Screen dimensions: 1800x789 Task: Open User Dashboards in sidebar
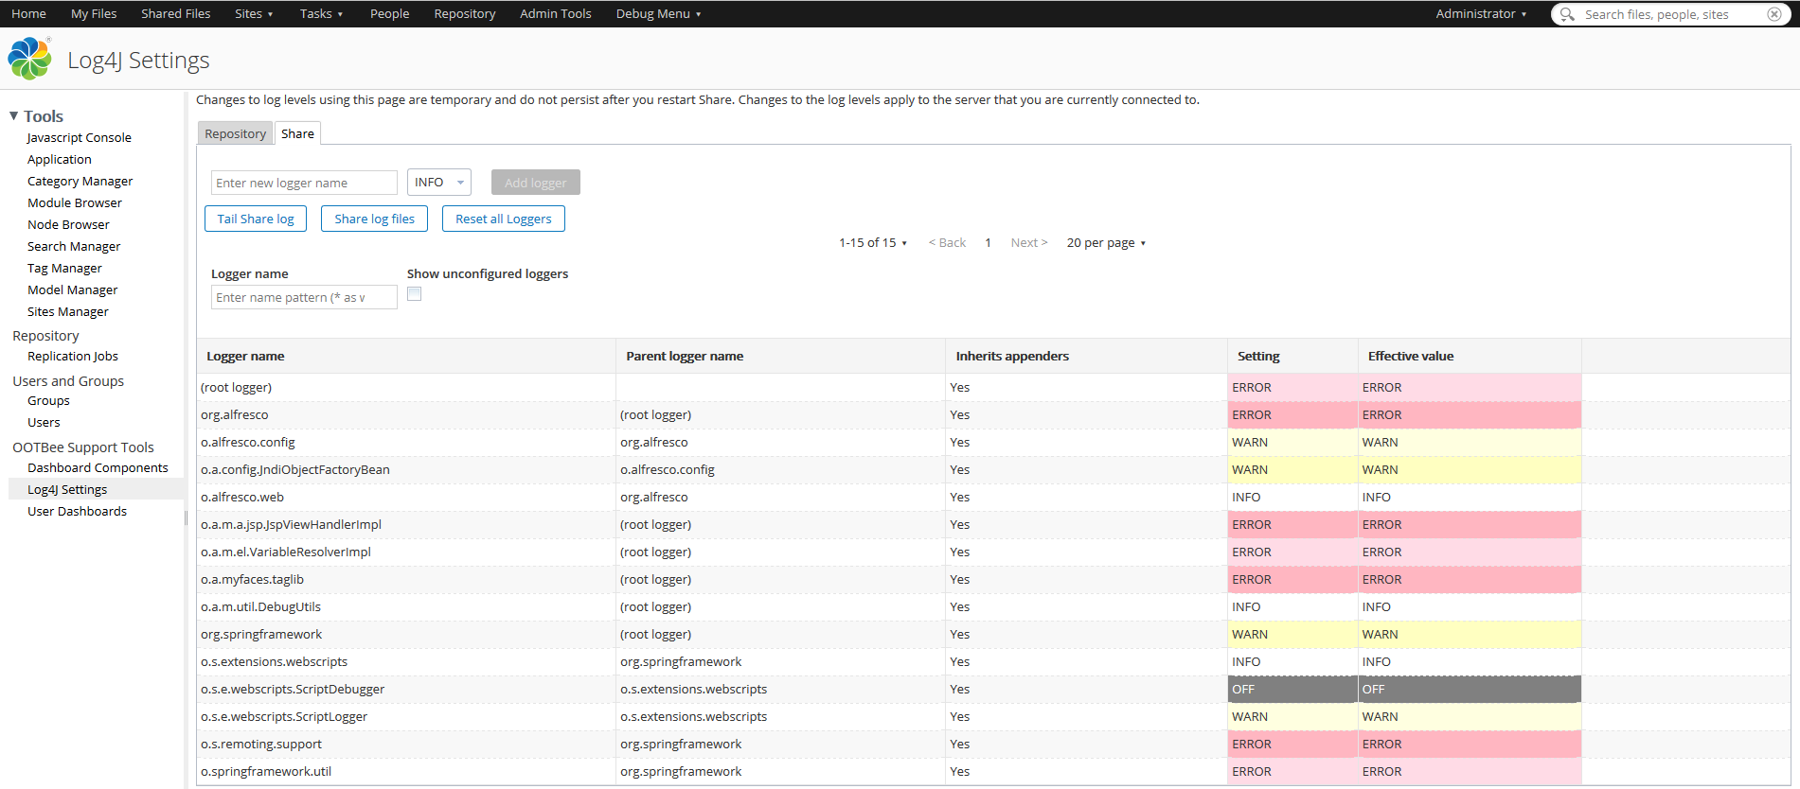point(77,512)
